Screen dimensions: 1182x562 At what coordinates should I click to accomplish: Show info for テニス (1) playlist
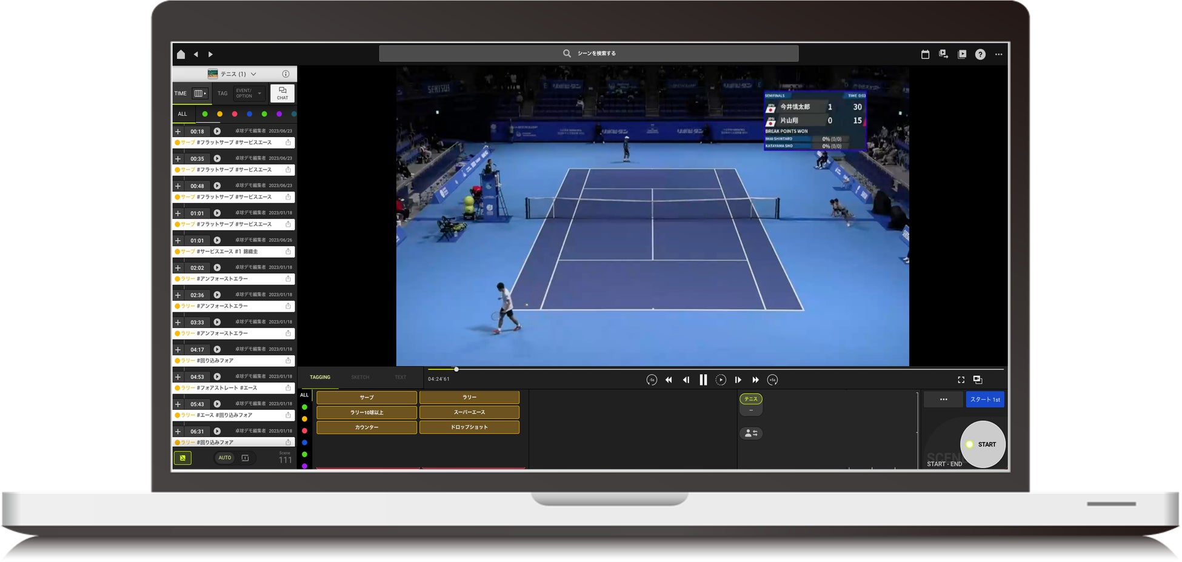tap(285, 74)
